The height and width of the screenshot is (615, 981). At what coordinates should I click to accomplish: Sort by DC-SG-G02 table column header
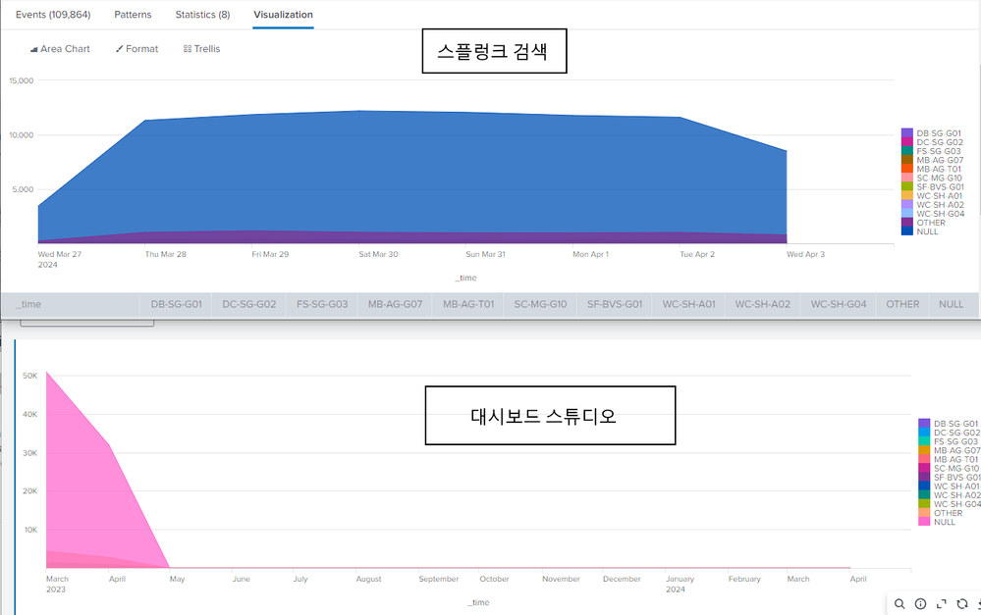(249, 304)
